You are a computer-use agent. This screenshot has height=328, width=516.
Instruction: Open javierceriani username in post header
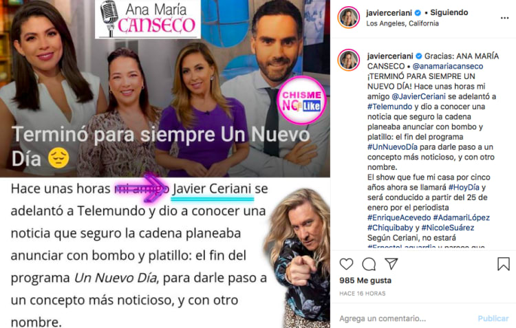[389, 13]
